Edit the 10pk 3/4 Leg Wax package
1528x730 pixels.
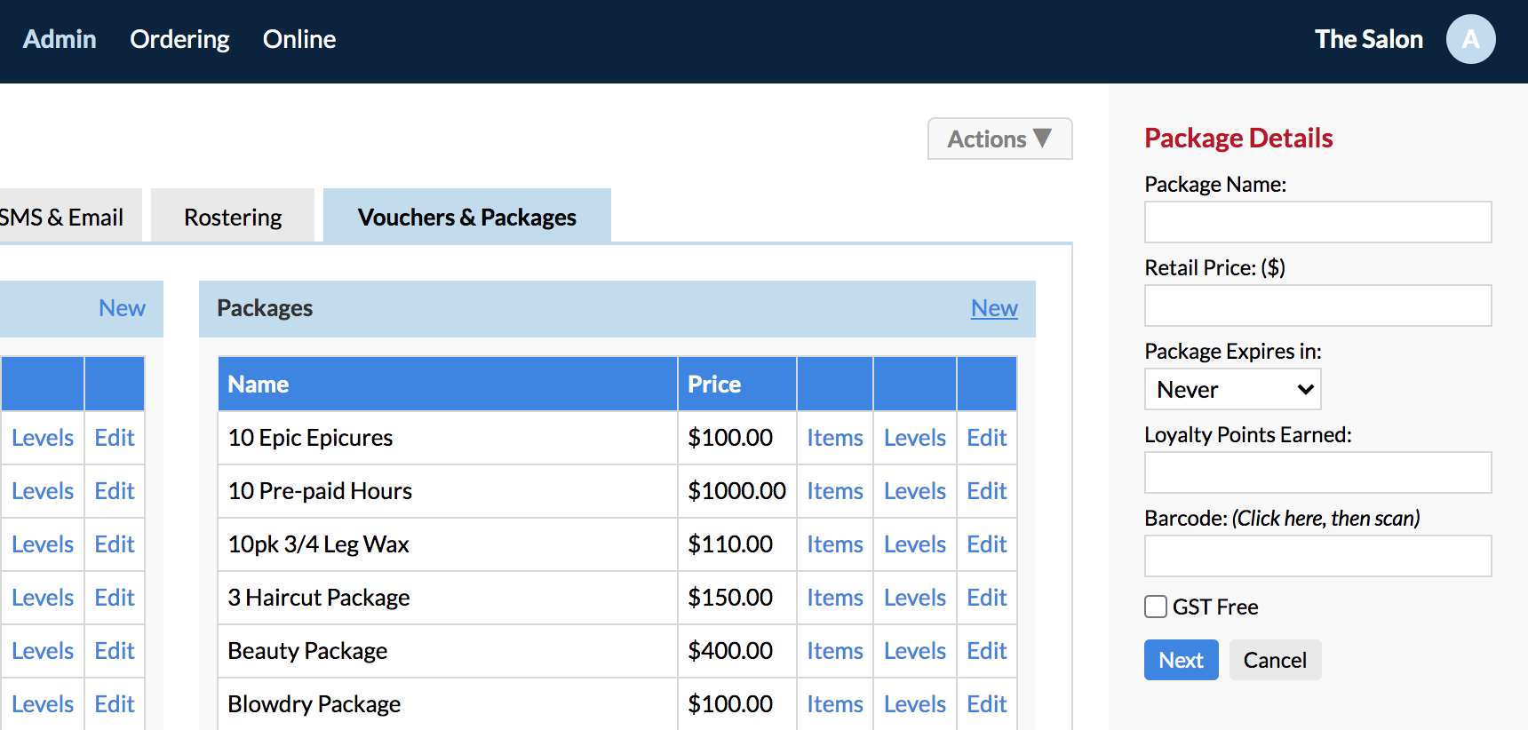(987, 544)
